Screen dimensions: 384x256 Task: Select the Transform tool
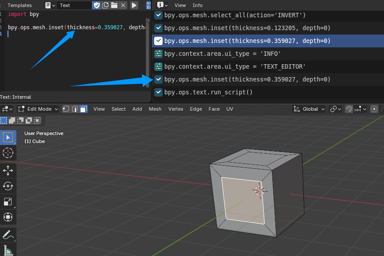coord(8,217)
